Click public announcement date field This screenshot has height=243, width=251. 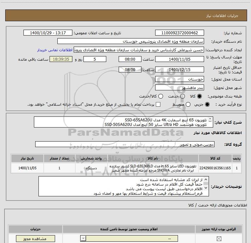click(x=48, y=33)
